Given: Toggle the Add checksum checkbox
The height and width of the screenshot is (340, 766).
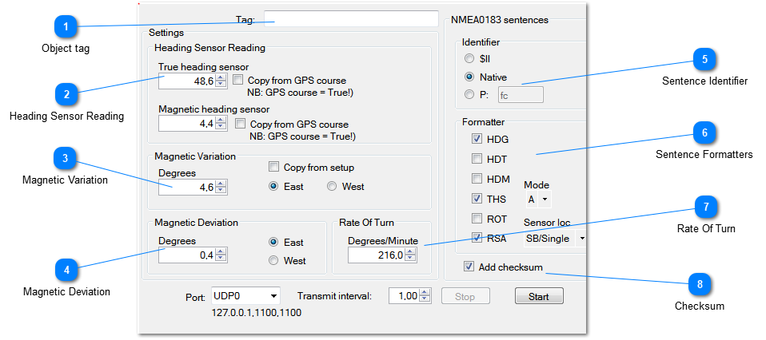Looking at the screenshot, I should coord(469,267).
